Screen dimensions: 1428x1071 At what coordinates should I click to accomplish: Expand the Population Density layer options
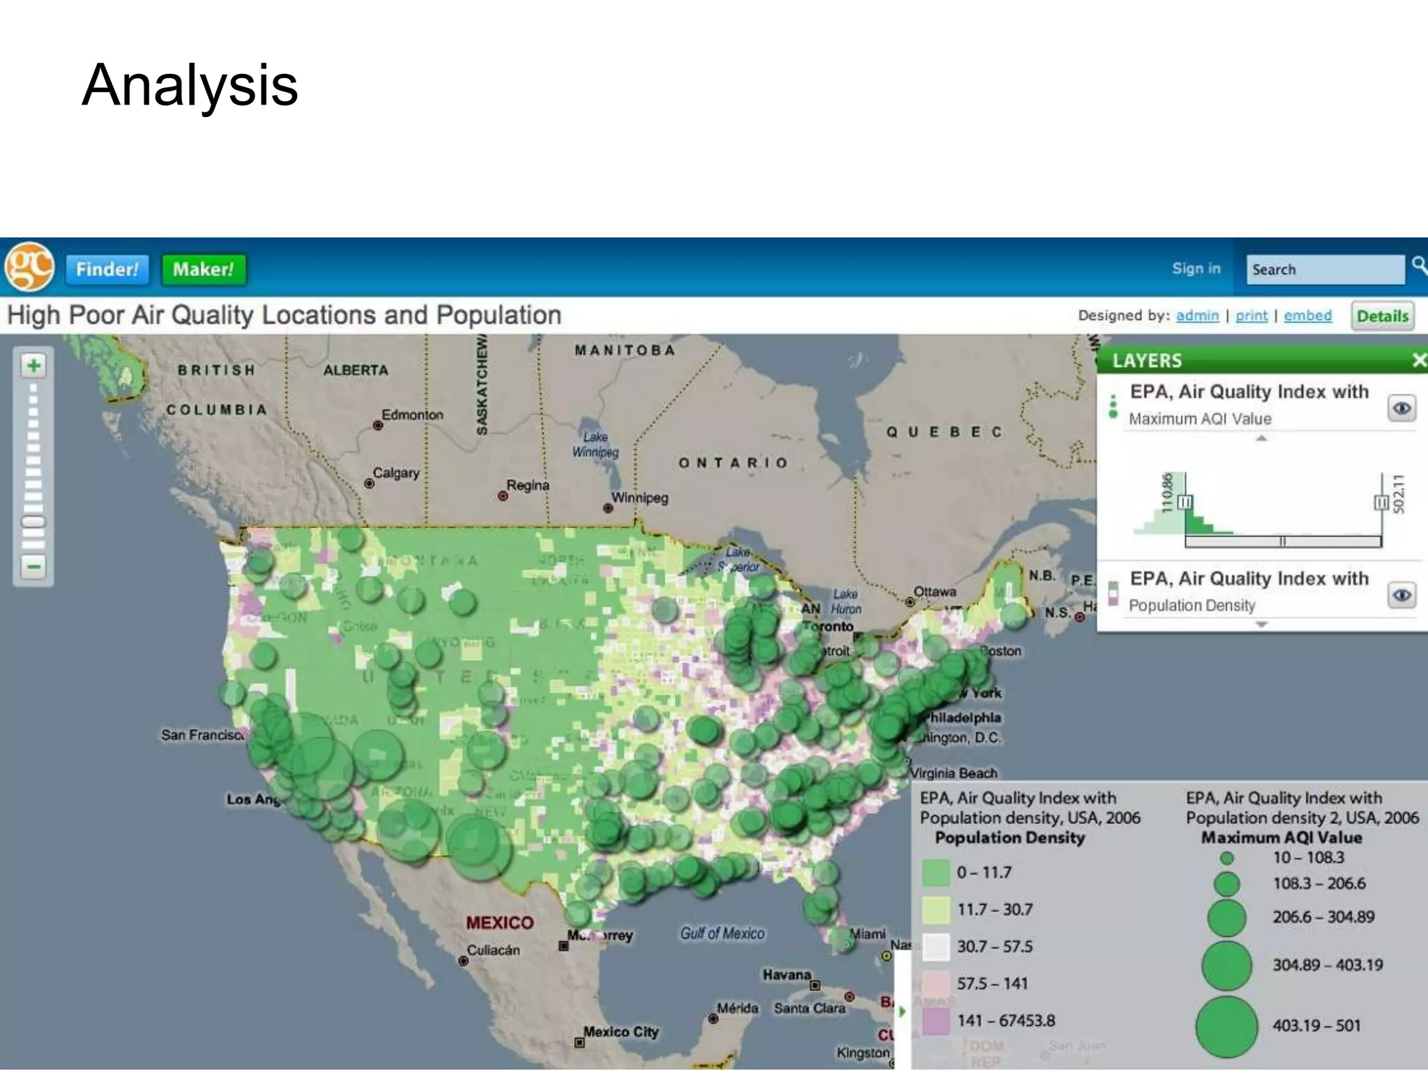[x=1261, y=625]
